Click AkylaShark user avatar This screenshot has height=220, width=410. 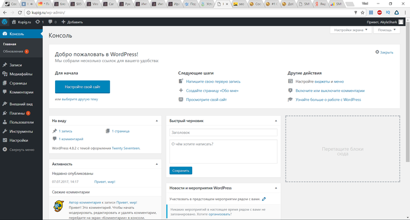401,22
